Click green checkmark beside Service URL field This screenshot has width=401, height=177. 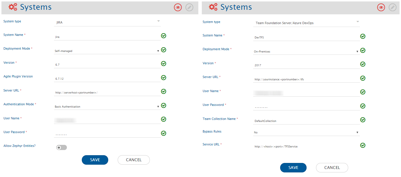pyautogui.click(x=363, y=145)
